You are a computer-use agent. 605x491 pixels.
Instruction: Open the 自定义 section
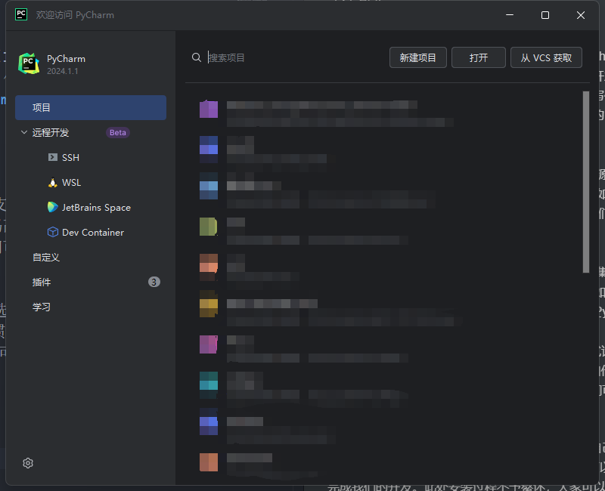click(x=46, y=257)
